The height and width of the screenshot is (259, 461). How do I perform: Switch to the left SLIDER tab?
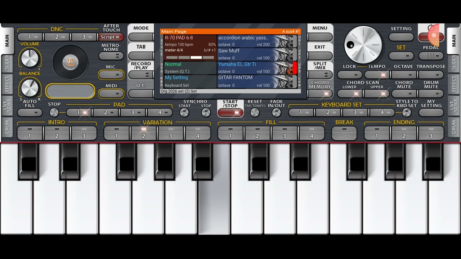[x=7, y=63]
